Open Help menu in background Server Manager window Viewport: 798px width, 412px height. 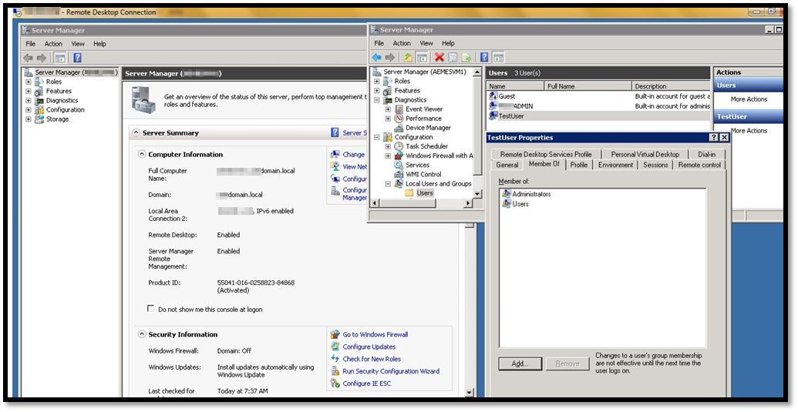pos(99,44)
